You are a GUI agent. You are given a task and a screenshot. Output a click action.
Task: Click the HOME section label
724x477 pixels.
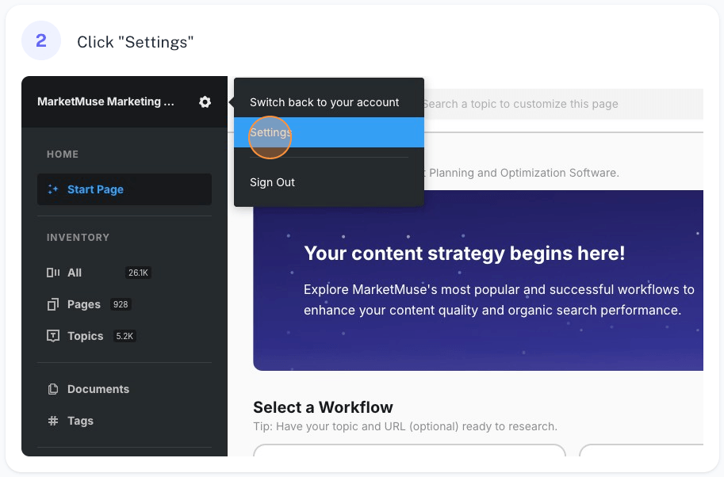pos(63,154)
